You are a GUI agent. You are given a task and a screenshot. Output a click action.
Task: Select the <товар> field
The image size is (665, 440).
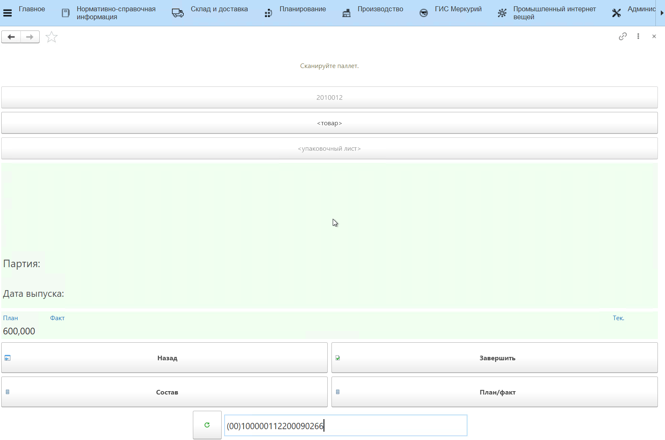pos(329,123)
